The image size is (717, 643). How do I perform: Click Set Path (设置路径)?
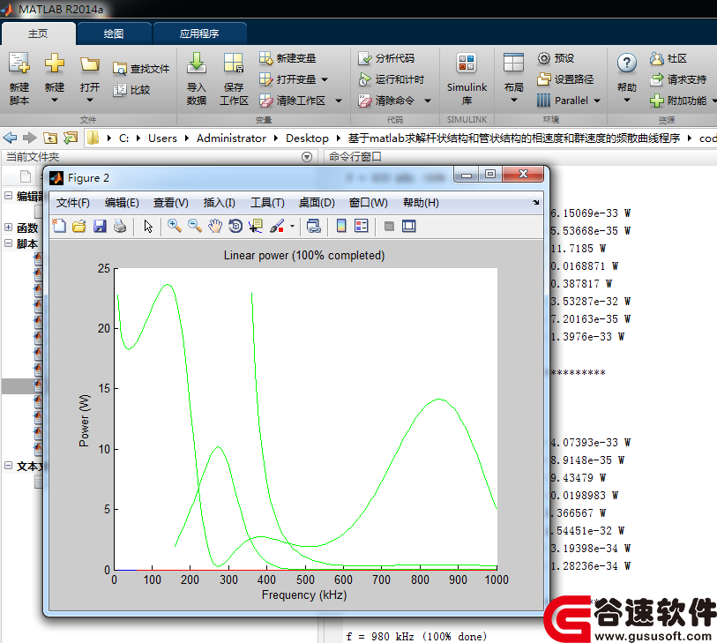pos(565,79)
